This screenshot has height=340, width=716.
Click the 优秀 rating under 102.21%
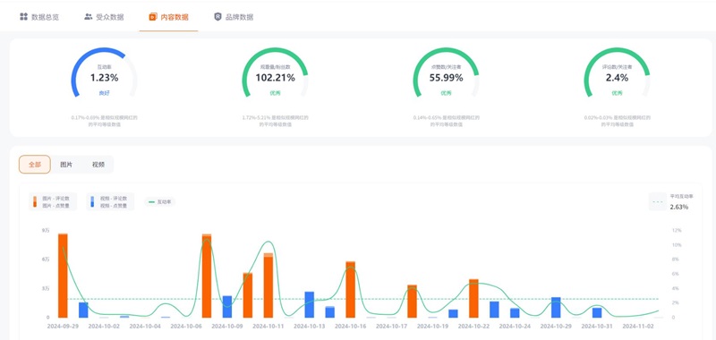coord(275,93)
